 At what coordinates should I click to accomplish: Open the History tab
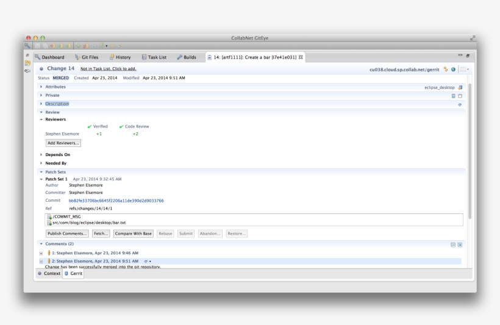pyautogui.click(x=120, y=57)
